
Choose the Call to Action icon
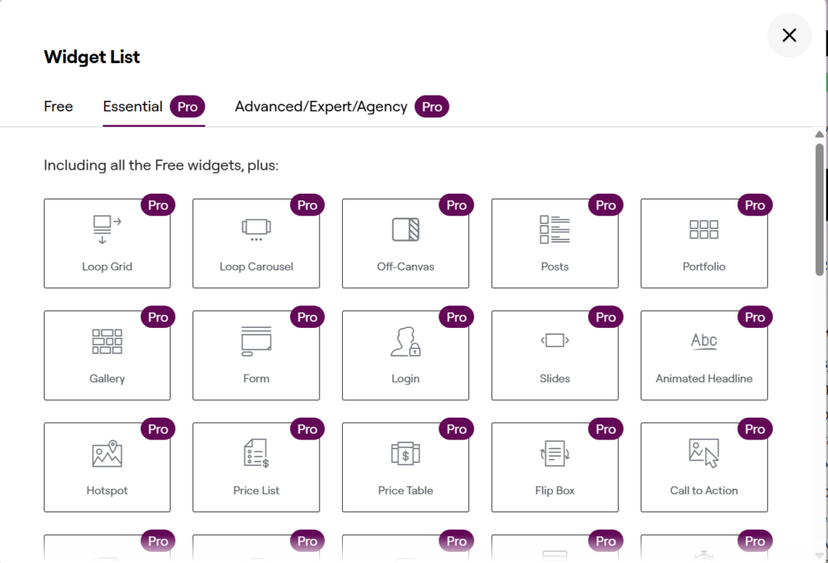click(x=703, y=453)
